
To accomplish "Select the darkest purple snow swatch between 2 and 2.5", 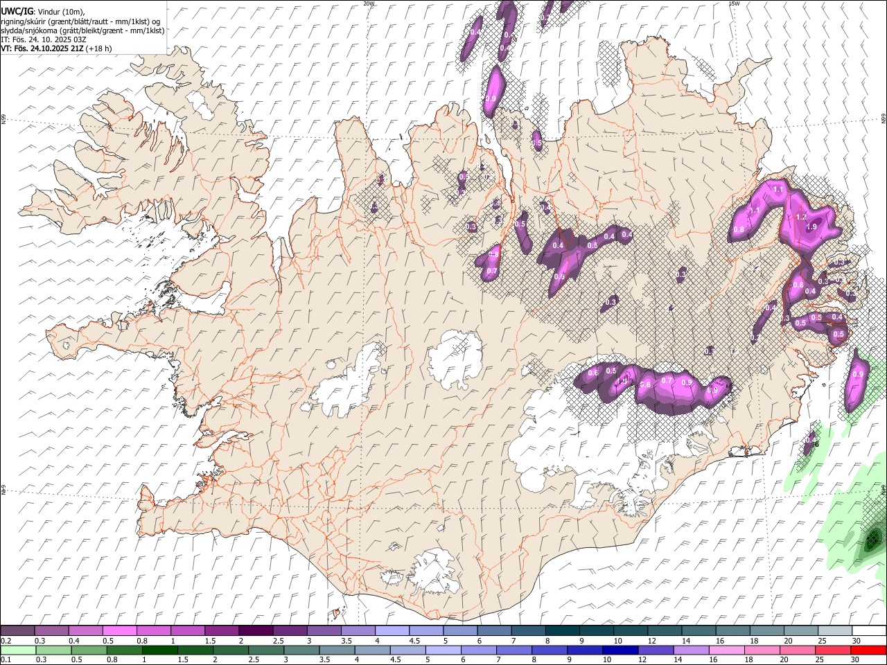I will click(x=255, y=631).
